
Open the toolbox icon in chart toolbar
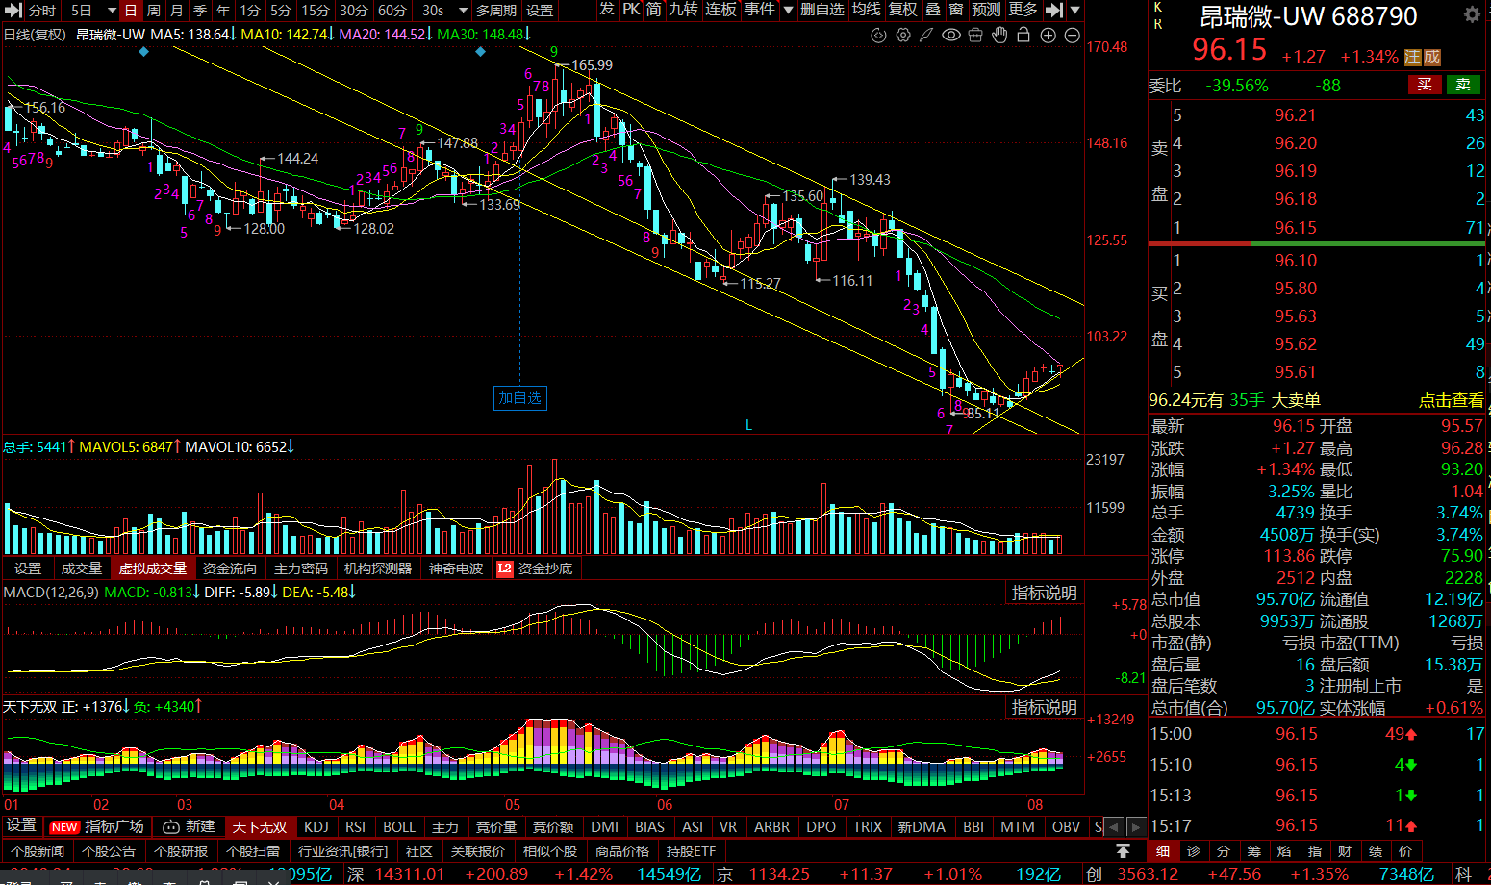point(975,35)
